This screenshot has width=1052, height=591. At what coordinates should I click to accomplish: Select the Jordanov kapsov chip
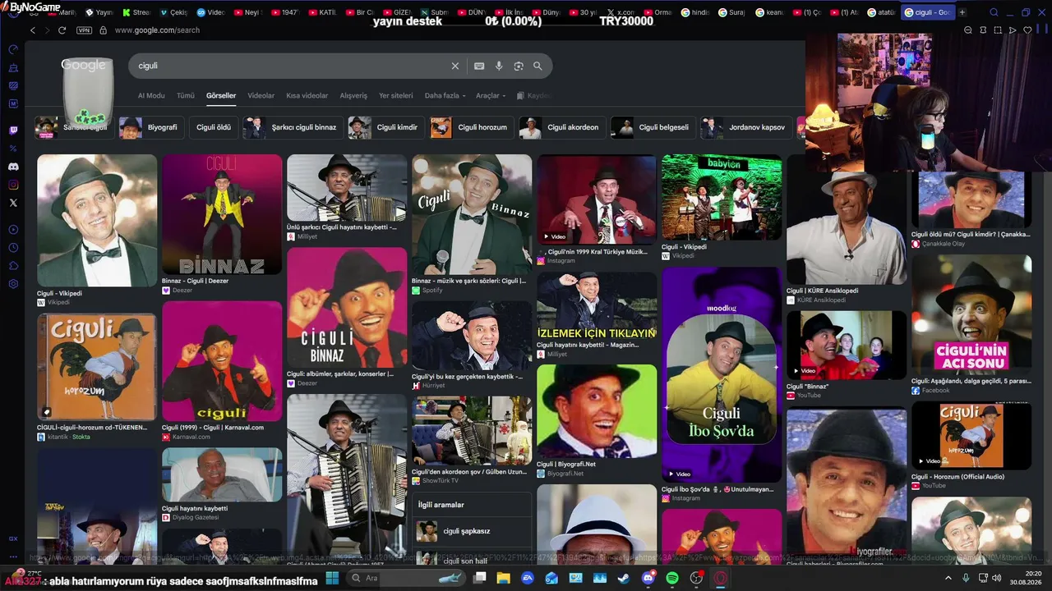(746, 127)
